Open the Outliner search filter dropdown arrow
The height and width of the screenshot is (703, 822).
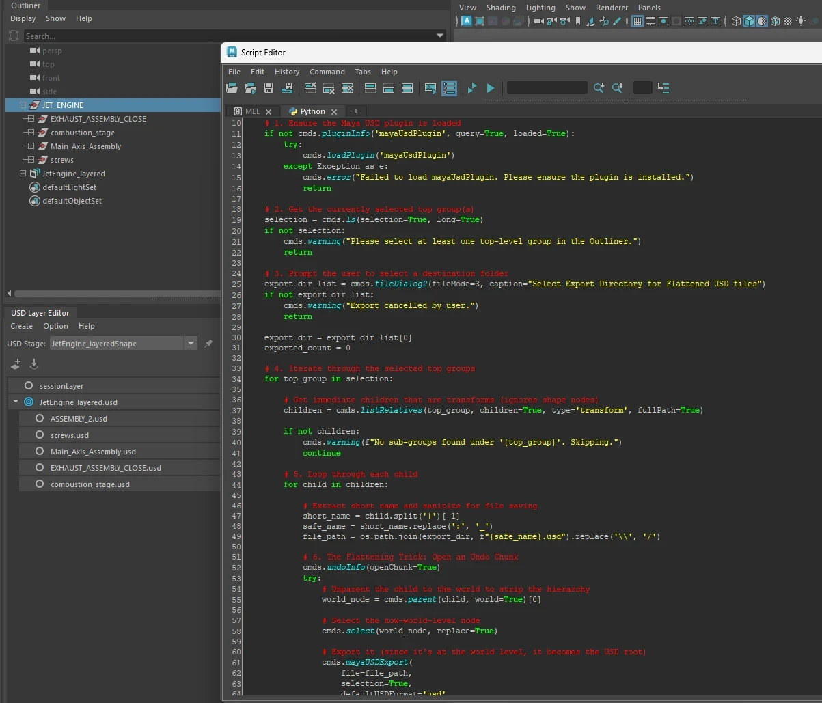[x=439, y=36]
